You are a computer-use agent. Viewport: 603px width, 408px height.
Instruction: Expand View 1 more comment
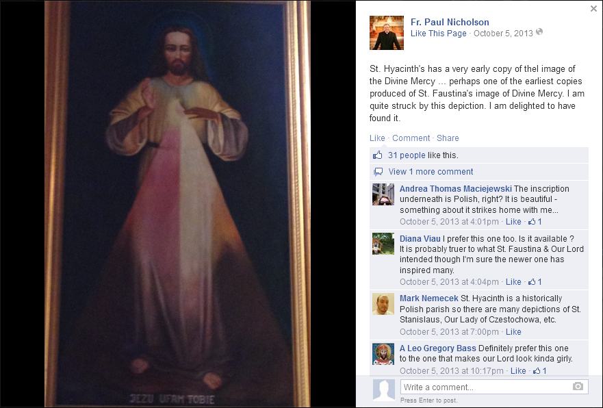tap(431, 172)
